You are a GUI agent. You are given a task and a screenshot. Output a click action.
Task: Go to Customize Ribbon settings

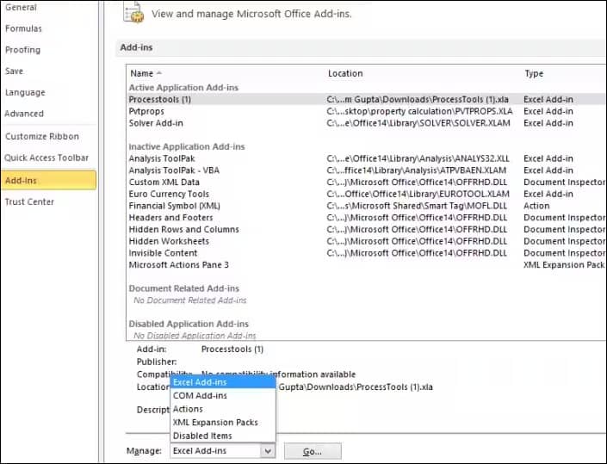pos(41,137)
